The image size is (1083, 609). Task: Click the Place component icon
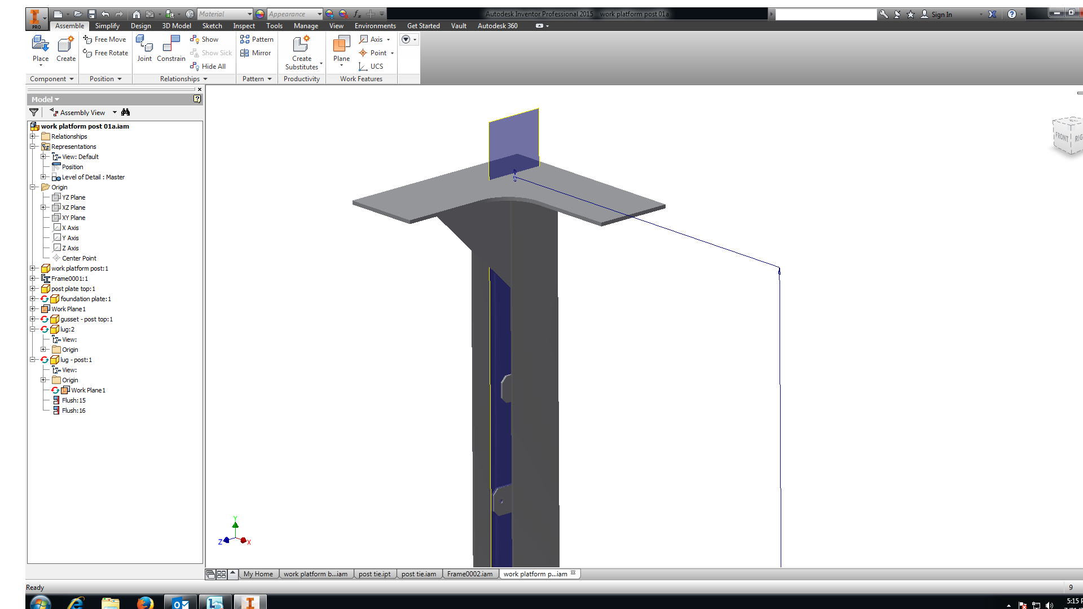point(40,48)
